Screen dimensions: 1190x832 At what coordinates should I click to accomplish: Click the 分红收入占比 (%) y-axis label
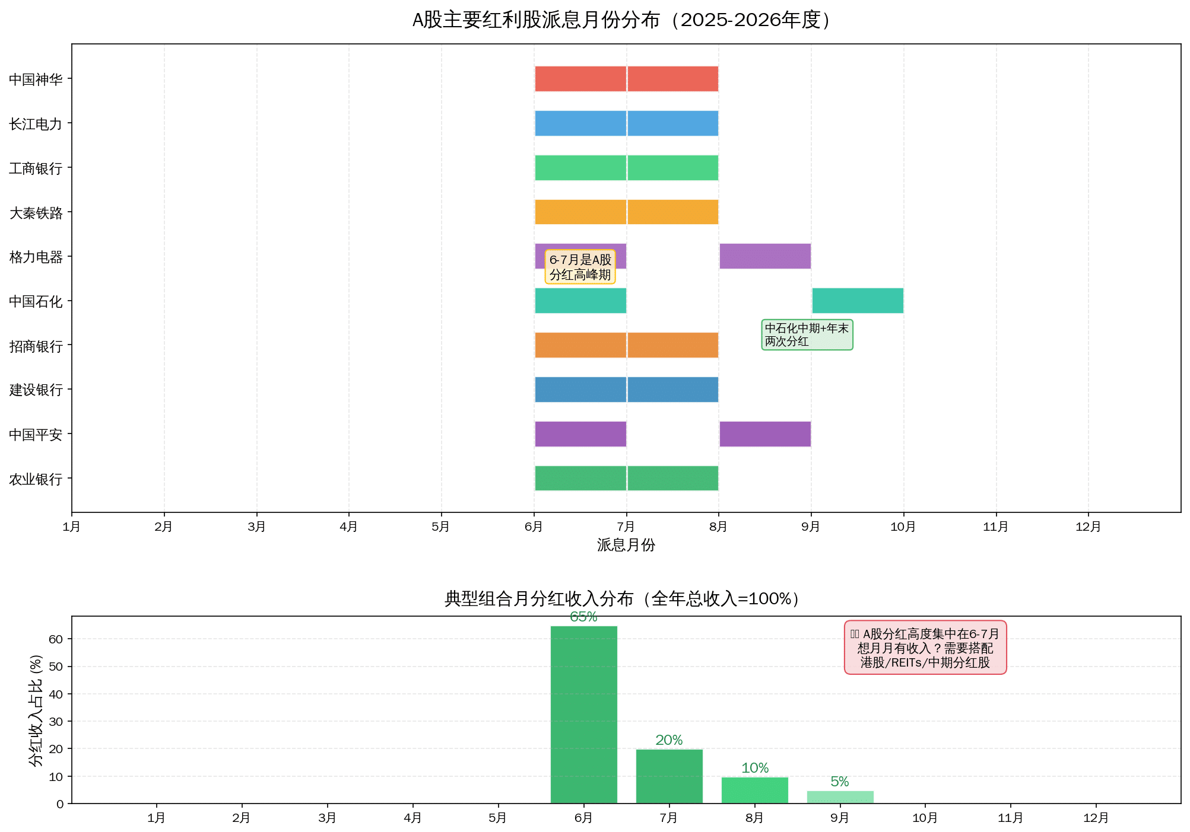(36, 710)
